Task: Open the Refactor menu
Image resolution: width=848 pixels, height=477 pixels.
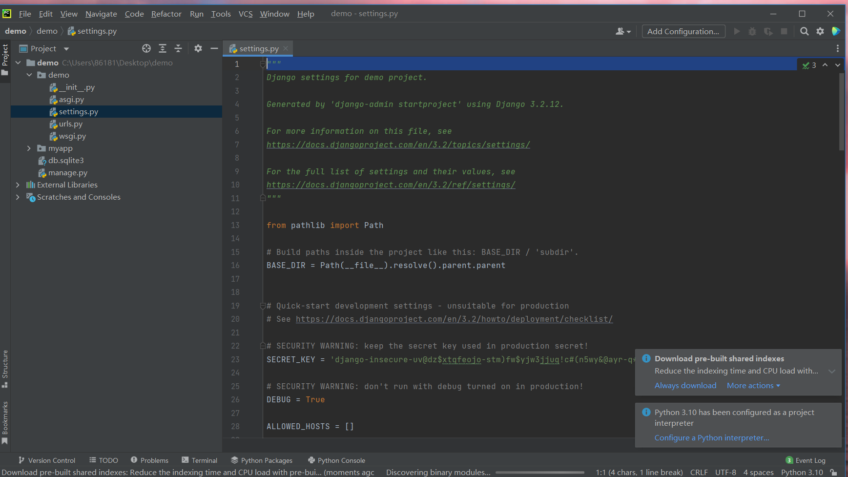Action: (166, 14)
